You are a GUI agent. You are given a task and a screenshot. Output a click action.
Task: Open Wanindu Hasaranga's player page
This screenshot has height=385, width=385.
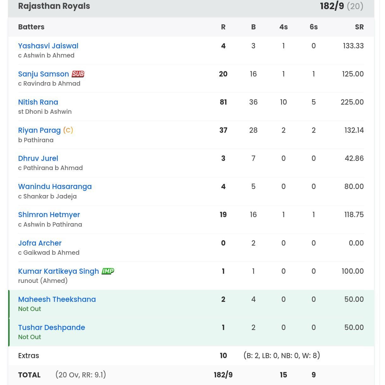click(x=55, y=186)
